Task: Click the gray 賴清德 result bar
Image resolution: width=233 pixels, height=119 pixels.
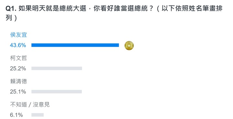Action: pyautogui.click(x=56, y=92)
